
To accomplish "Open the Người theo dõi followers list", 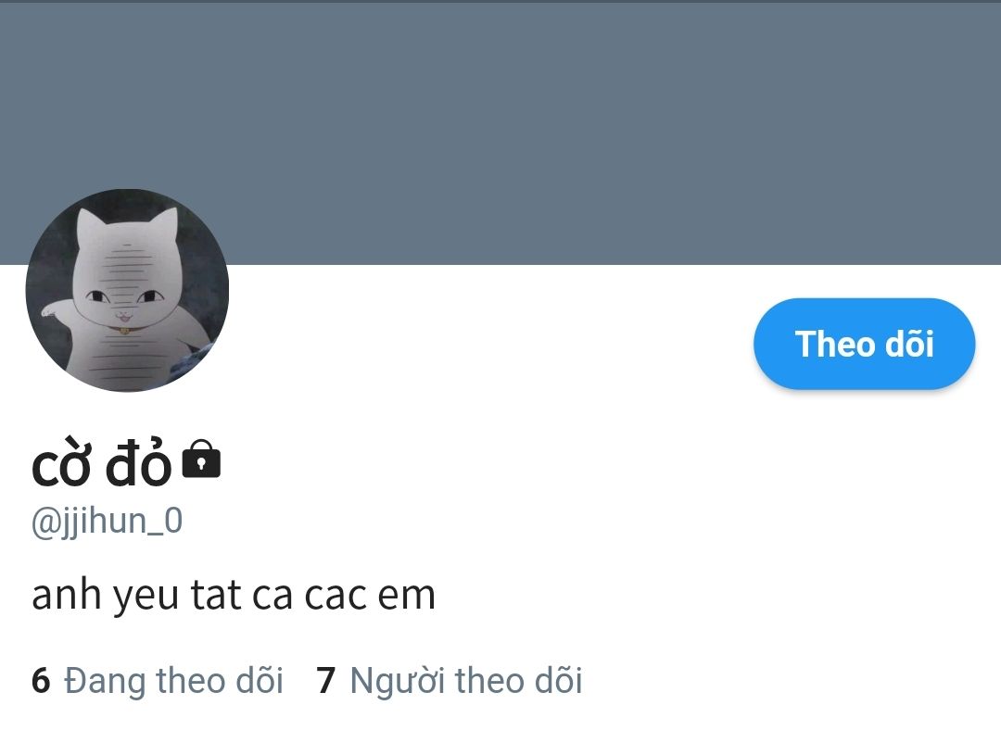I will tap(450, 680).
